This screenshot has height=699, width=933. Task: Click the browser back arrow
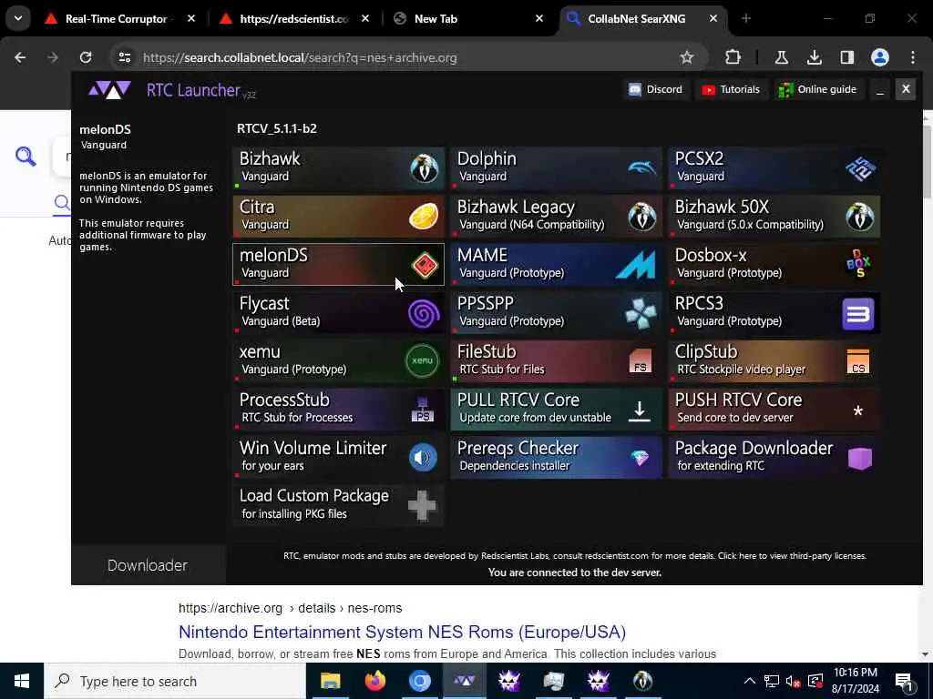(20, 57)
